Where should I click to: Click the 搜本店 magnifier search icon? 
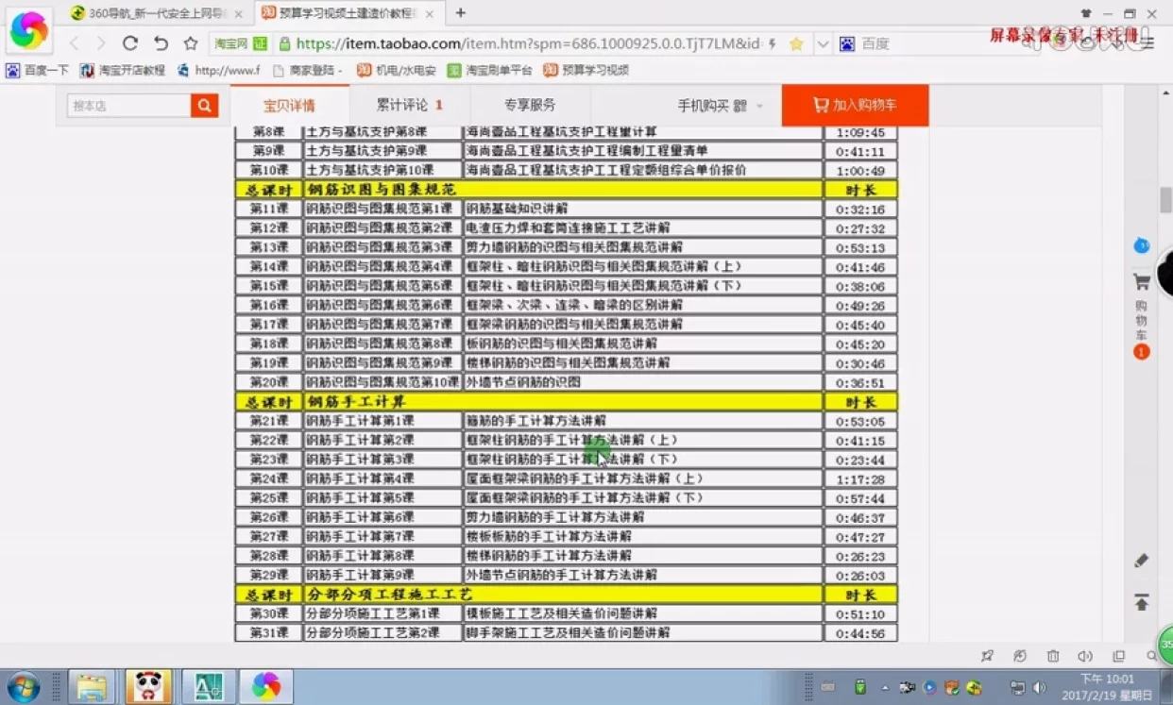(x=203, y=106)
